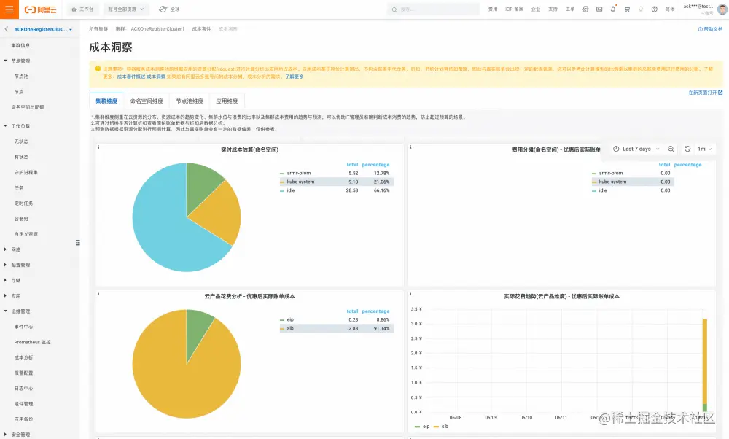The height and width of the screenshot is (439, 729).
Task: Switch to 应用维度 tab
Action: 227,101
